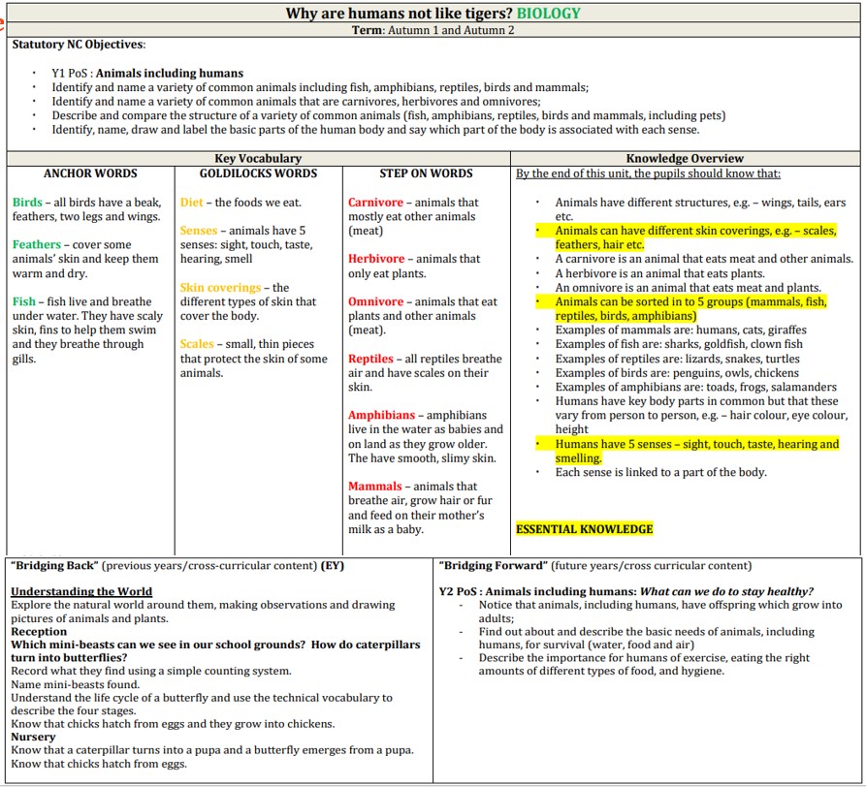Click the 'Statutory NC Objectives' heading
This screenshot has width=866, height=787.
tap(79, 45)
